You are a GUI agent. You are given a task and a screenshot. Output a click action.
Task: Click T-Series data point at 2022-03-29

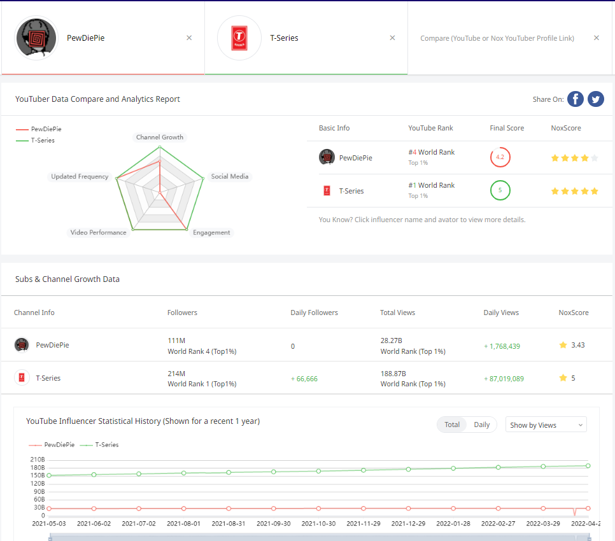pyautogui.click(x=543, y=467)
